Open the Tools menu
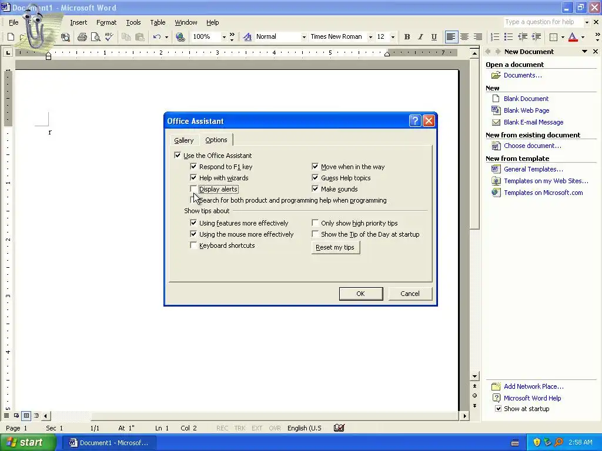This screenshot has width=602, height=451. point(133,22)
